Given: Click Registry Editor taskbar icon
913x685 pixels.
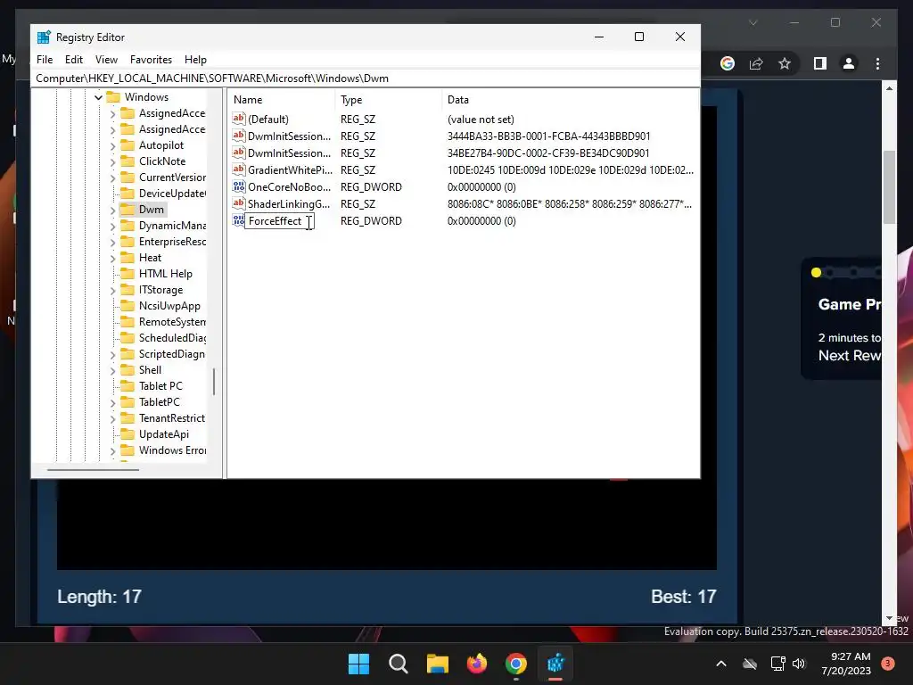Looking at the screenshot, I should [x=555, y=664].
